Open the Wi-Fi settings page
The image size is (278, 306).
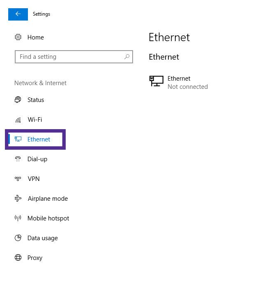34,120
